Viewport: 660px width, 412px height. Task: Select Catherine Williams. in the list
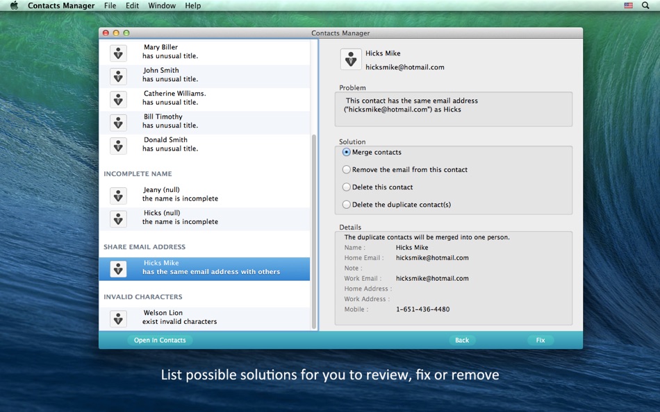204,99
